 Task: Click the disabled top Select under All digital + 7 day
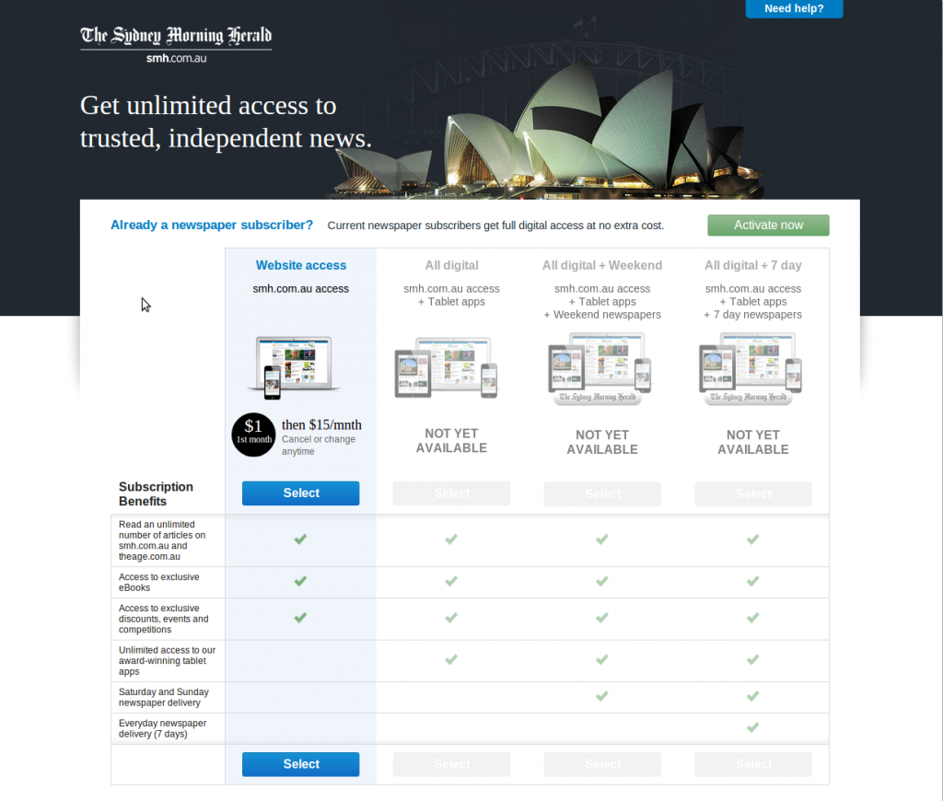[753, 493]
